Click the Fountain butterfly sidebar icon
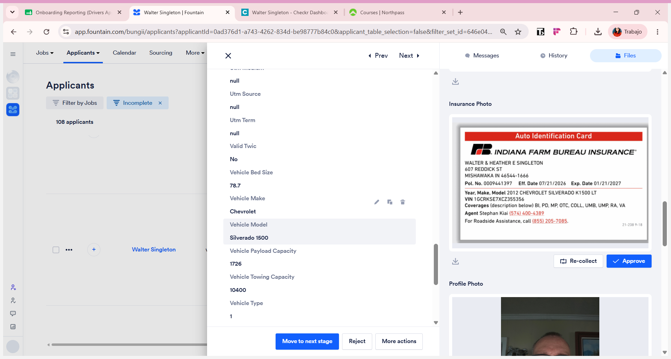This screenshot has width=671, height=359. pos(13,110)
